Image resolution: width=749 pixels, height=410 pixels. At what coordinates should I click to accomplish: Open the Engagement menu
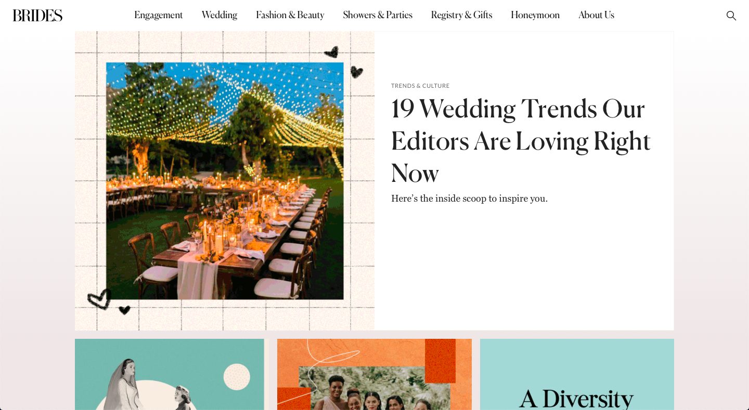pyautogui.click(x=158, y=16)
